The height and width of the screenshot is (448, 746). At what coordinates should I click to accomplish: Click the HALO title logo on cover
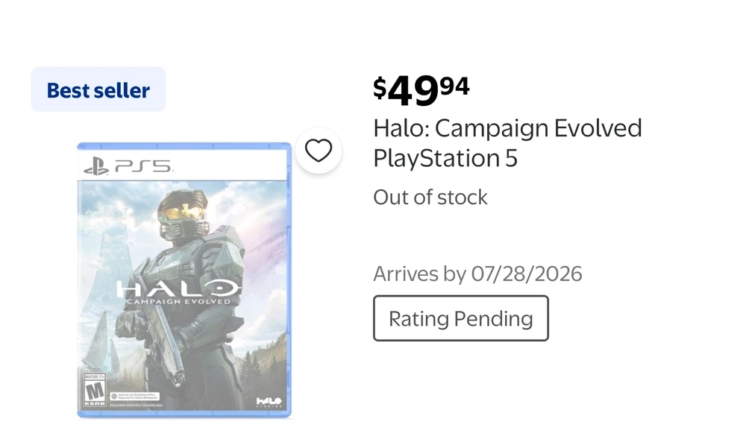point(178,288)
